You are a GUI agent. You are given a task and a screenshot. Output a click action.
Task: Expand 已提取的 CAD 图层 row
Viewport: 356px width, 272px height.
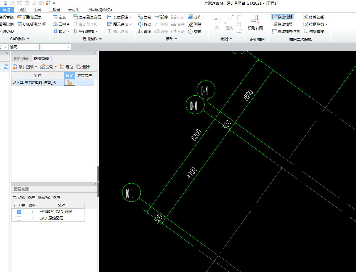point(32,212)
